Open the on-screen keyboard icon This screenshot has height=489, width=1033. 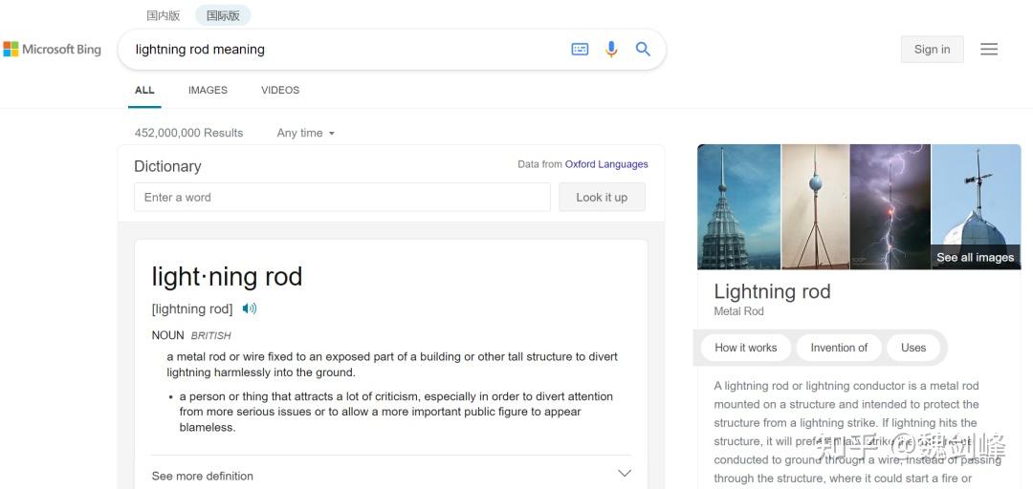[x=580, y=50]
